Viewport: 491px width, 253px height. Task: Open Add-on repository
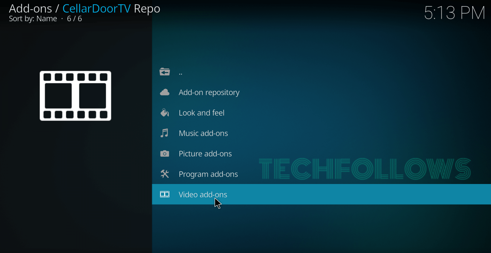tap(321, 92)
